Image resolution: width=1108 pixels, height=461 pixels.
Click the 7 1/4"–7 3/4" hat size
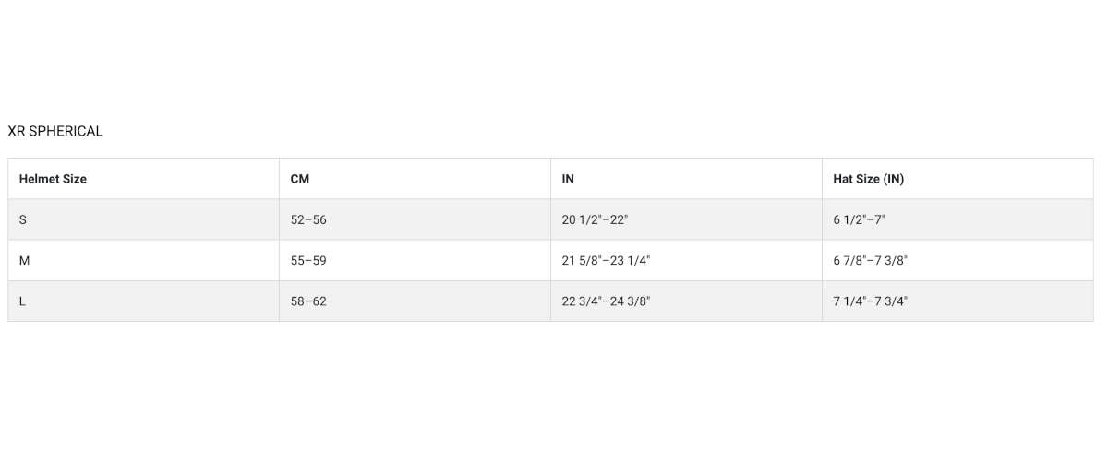click(x=870, y=301)
